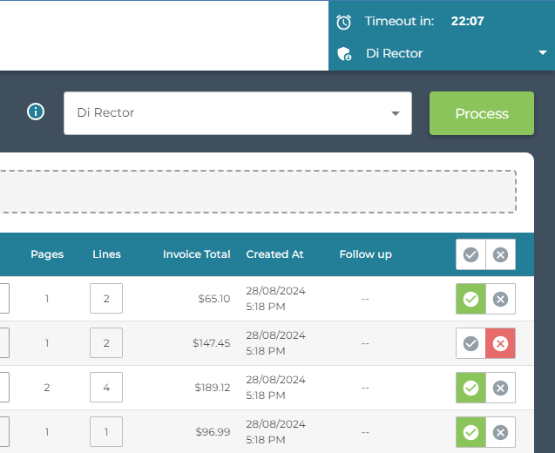Viewport: 555px width, 453px height.
Task: Click the created date of $65.10 invoice
Action: (x=275, y=299)
